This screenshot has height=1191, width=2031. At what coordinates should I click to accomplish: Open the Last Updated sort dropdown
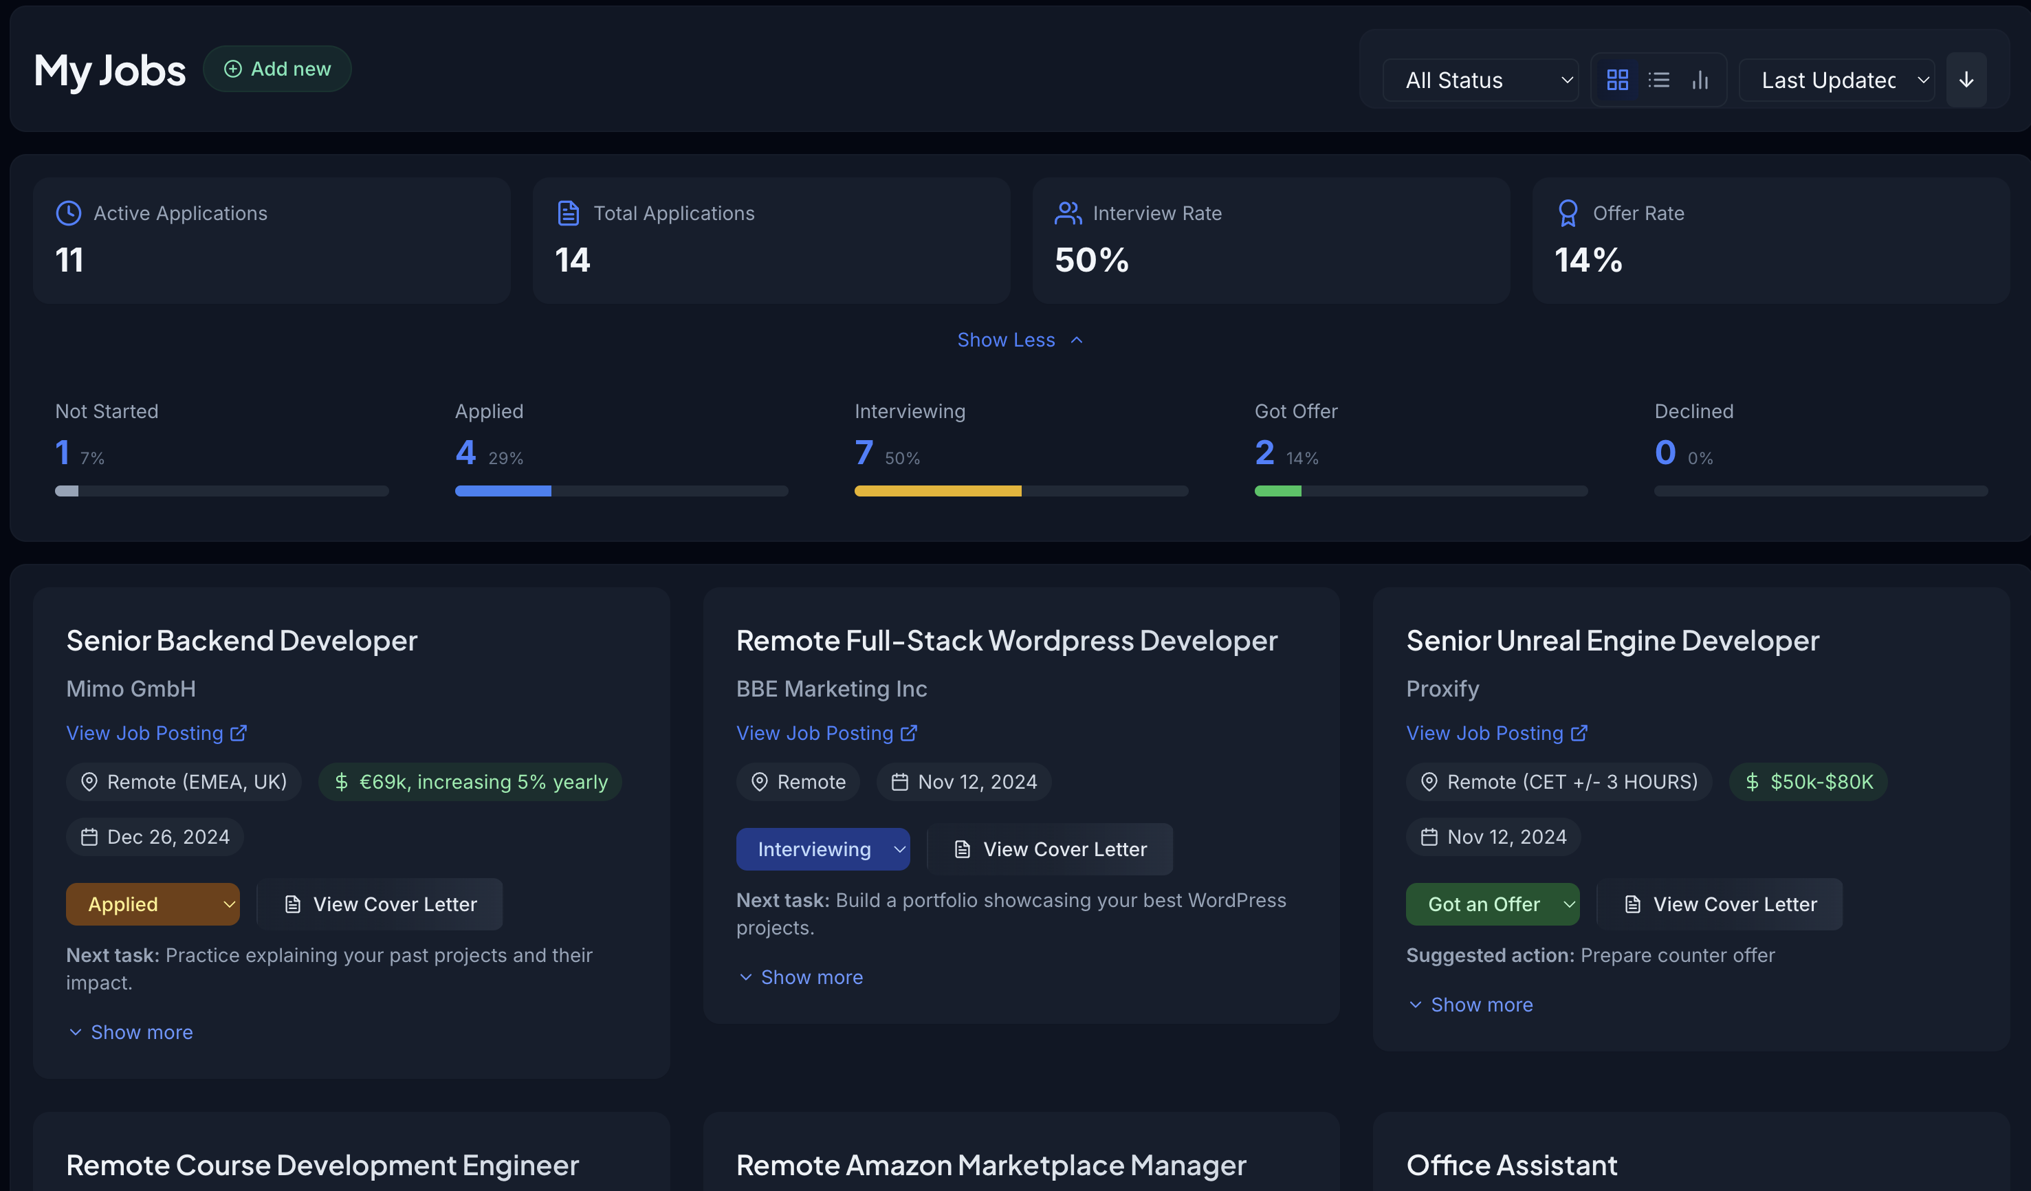[x=1836, y=80]
